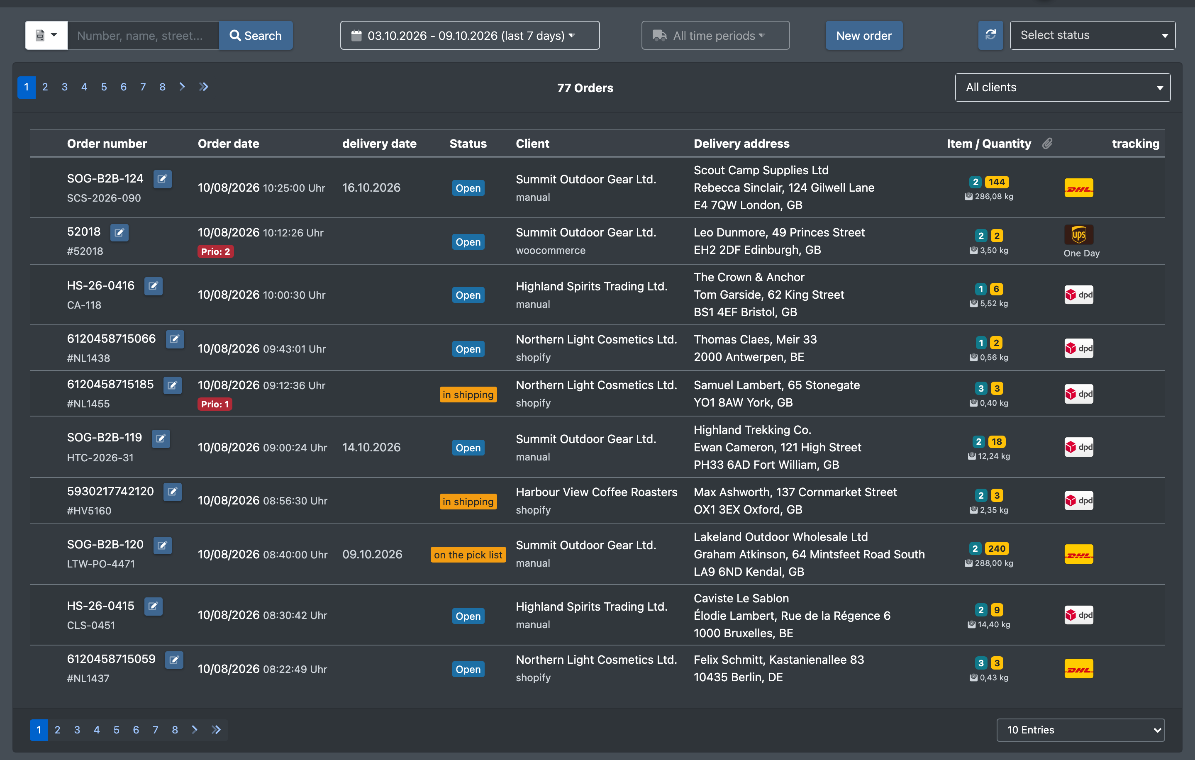
Task: Open the Select status dropdown
Action: click(1092, 35)
